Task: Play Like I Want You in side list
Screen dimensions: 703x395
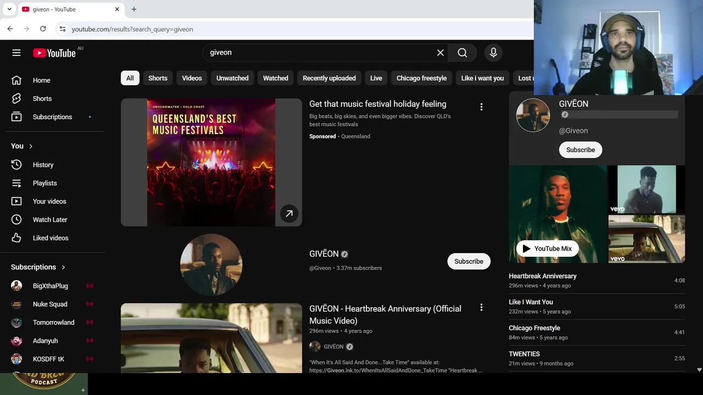Action: 597,307
